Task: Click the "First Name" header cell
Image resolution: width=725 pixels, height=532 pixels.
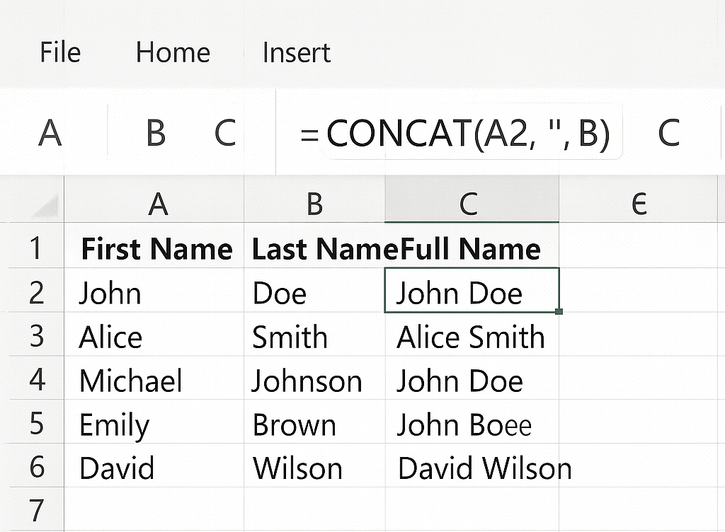Action: pos(156,249)
